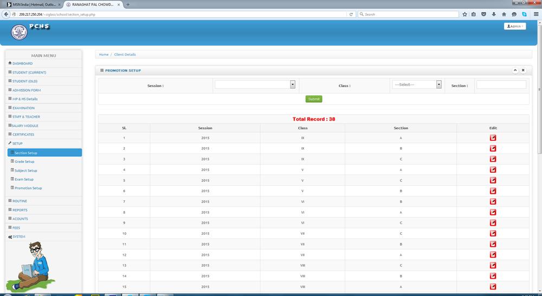Viewport: 542px width, 296px height.
Task: Collapse the Promotion Setup panel
Action: click(x=515, y=70)
